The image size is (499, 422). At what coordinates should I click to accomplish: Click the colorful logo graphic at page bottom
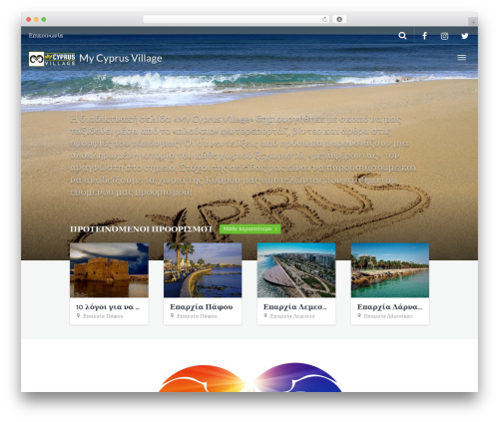250,377
